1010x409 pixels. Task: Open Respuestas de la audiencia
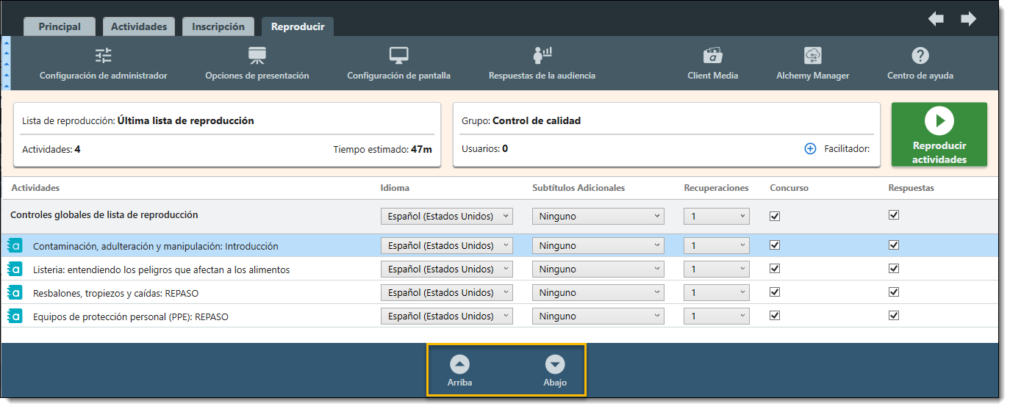pyautogui.click(x=542, y=56)
